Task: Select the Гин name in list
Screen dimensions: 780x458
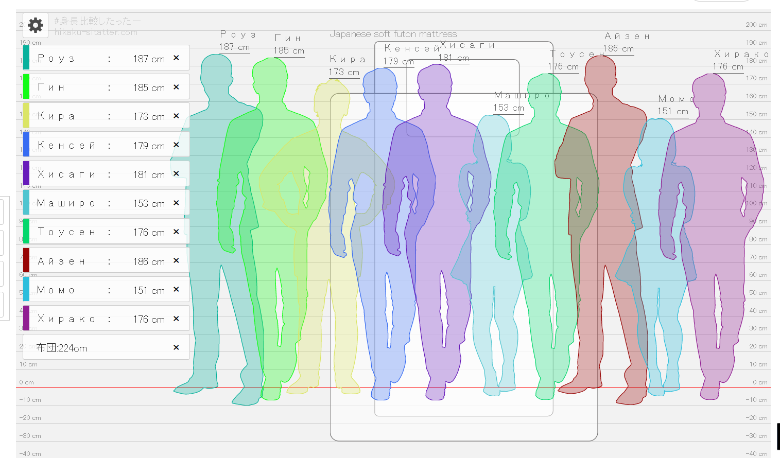Action: point(51,87)
